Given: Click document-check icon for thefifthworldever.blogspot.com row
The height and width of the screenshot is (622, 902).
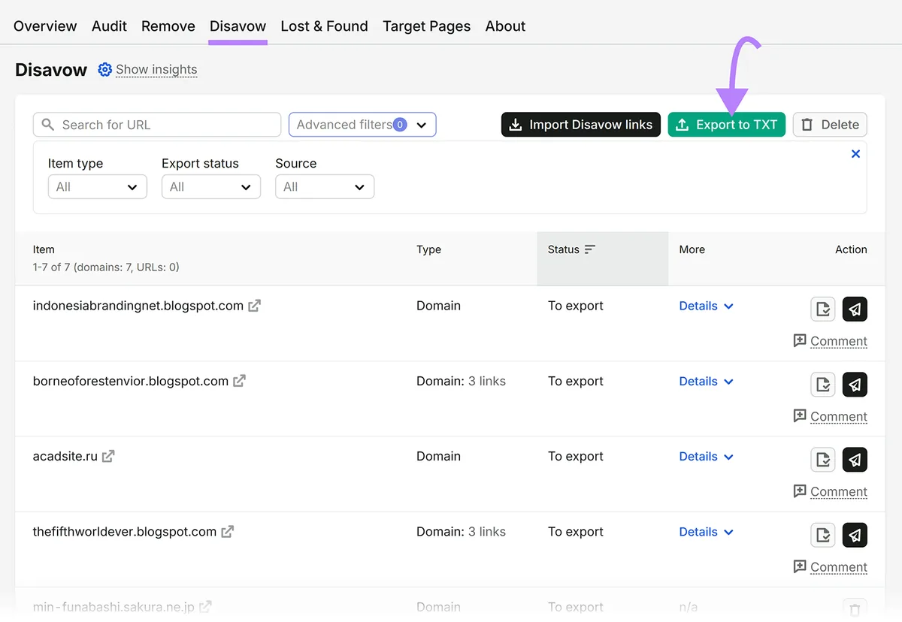Looking at the screenshot, I should coord(823,535).
